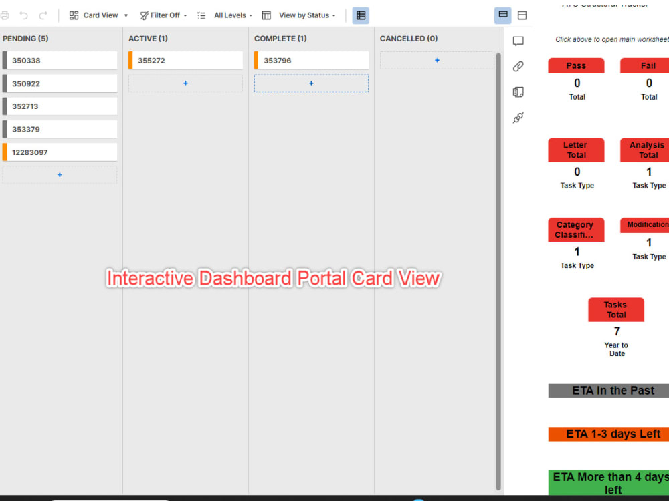
Task: Toggle Filter Off in the toolbar
Action: coord(163,15)
